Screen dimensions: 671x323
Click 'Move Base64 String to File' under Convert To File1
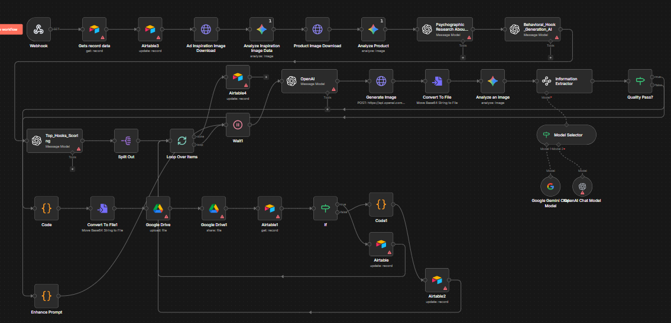tap(102, 230)
